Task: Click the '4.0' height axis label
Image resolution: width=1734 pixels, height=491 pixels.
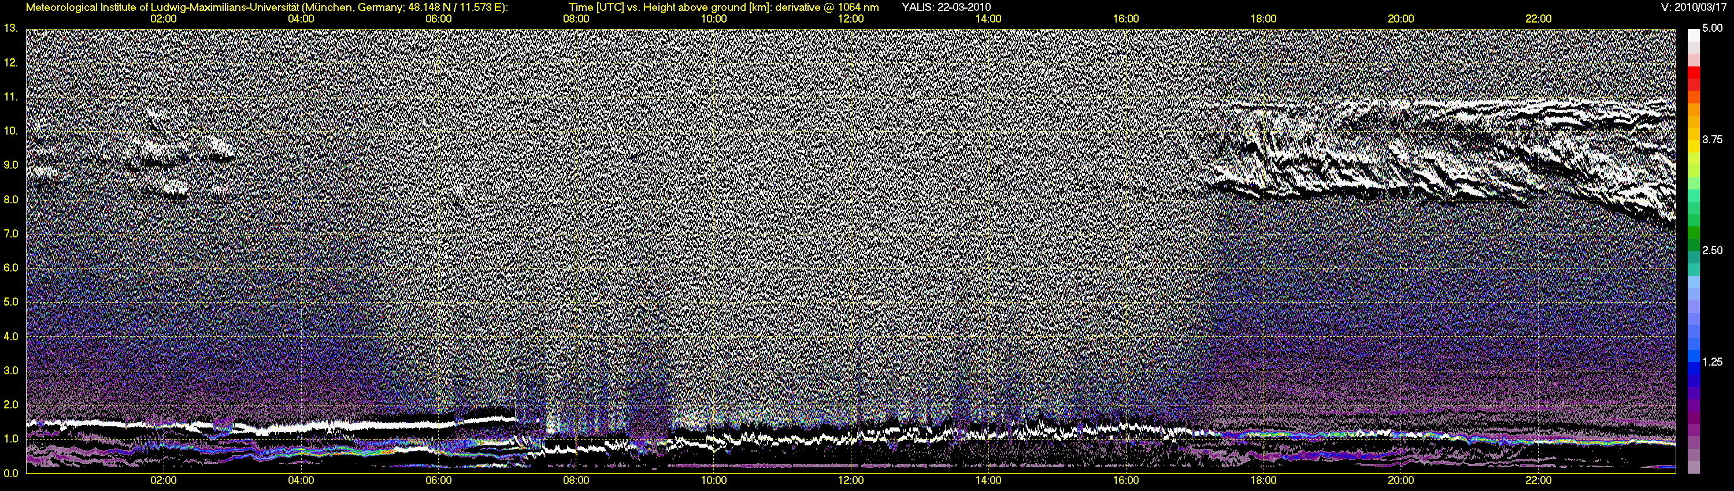Action: pos(12,336)
